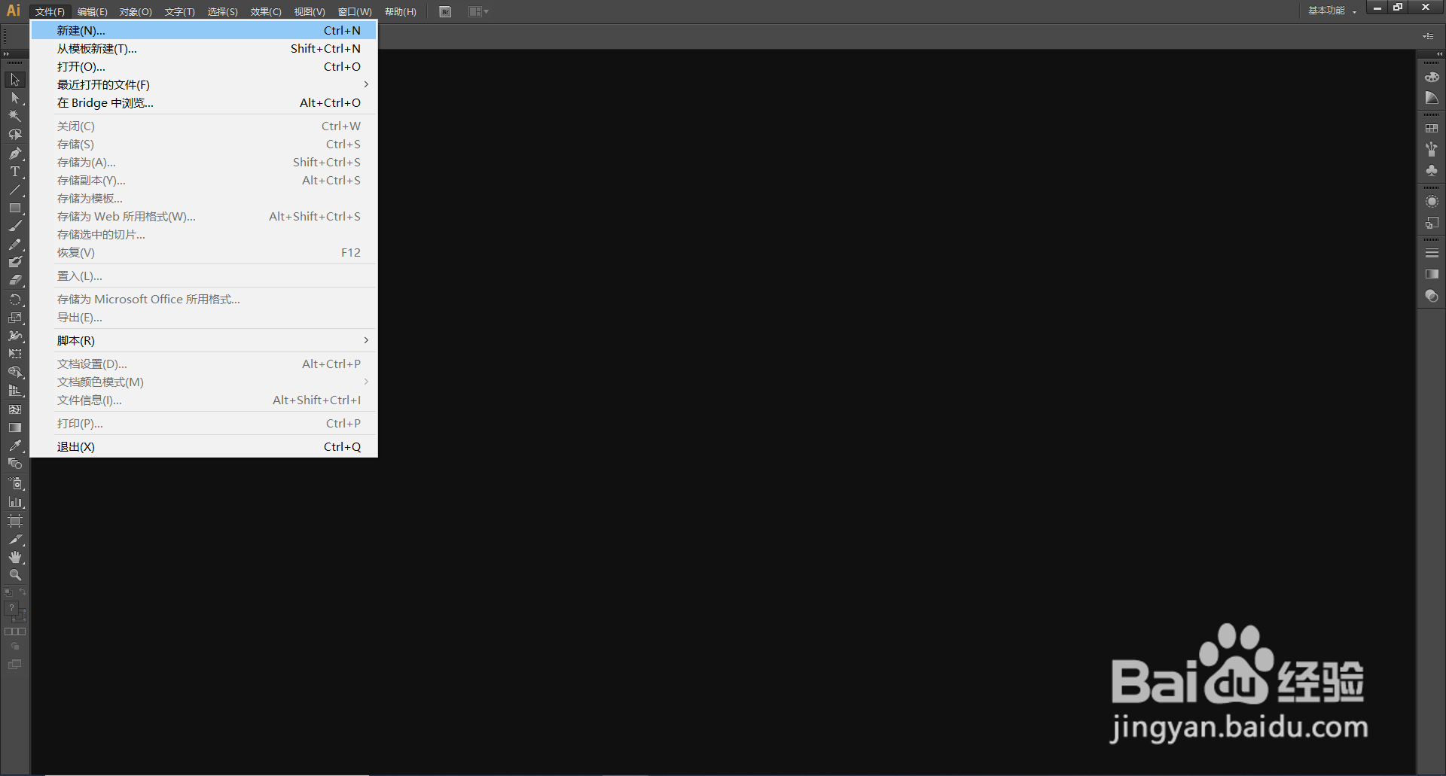
Task: Select the Selection (black arrow) tool
Action: [x=15, y=80]
